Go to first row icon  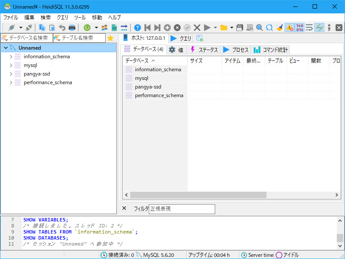point(147,28)
